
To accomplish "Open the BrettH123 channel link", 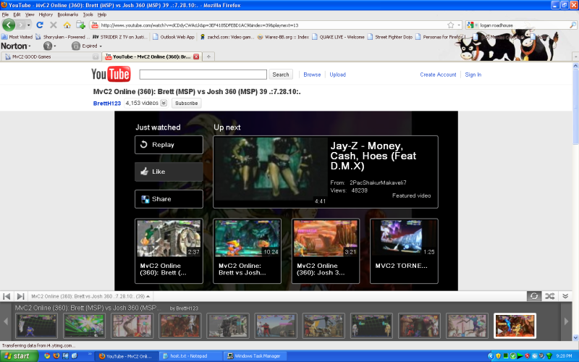I will click(x=107, y=104).
